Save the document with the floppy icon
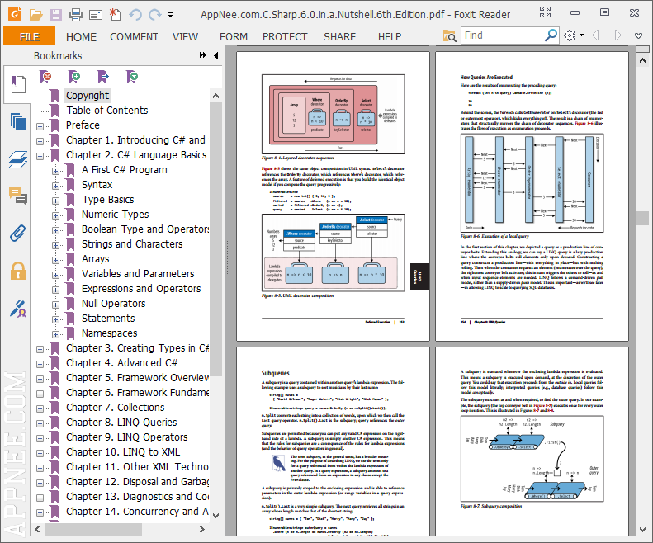Screen dimensions: 653x543 tap(56, 15)
